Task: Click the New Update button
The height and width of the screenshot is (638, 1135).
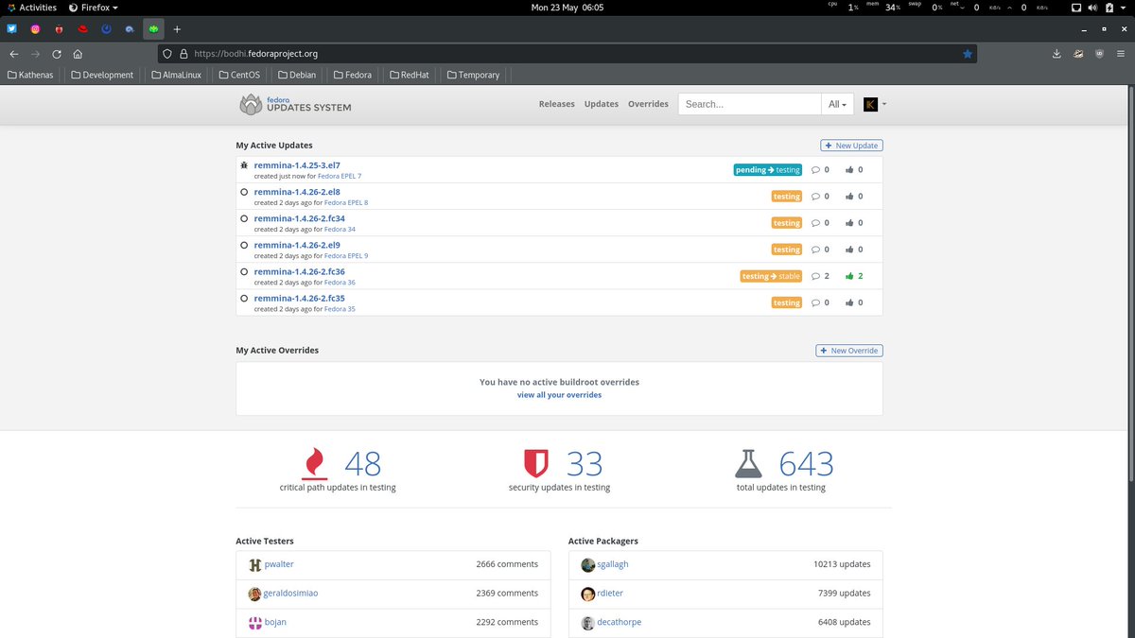Action: pyautogui.click(x=851, y=146)
